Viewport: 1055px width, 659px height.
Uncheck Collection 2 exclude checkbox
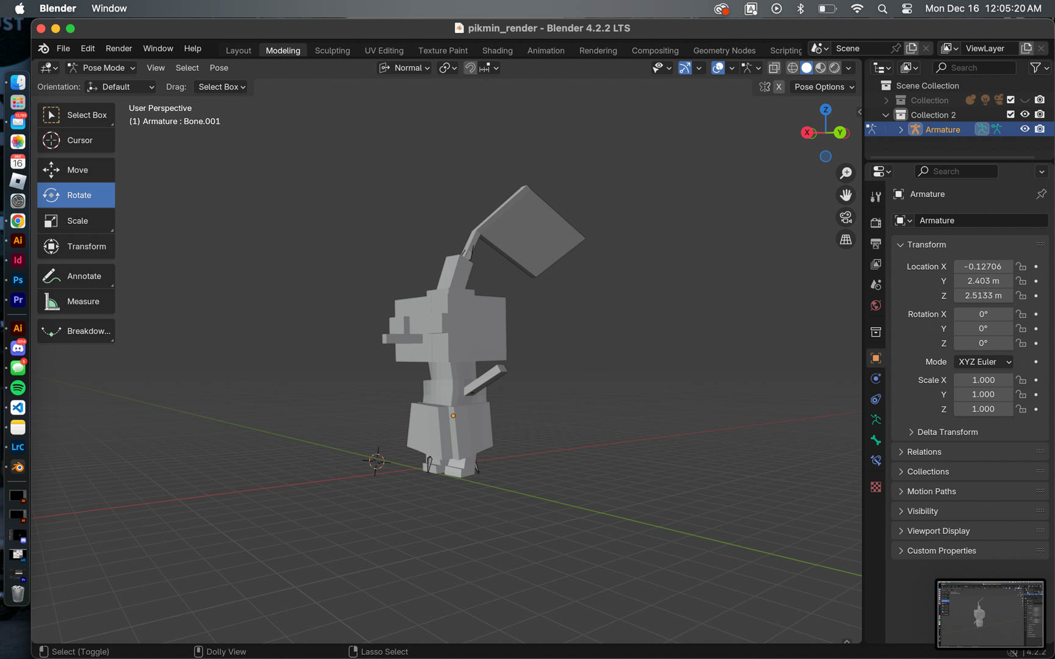coord(1010,115)
